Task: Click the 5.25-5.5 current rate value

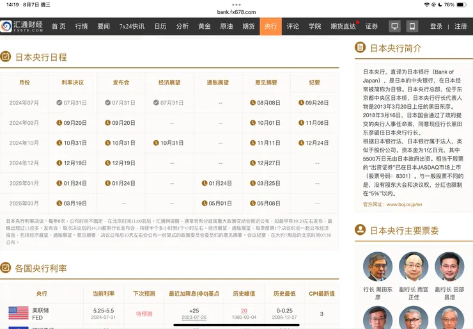Action: (104, 310)
